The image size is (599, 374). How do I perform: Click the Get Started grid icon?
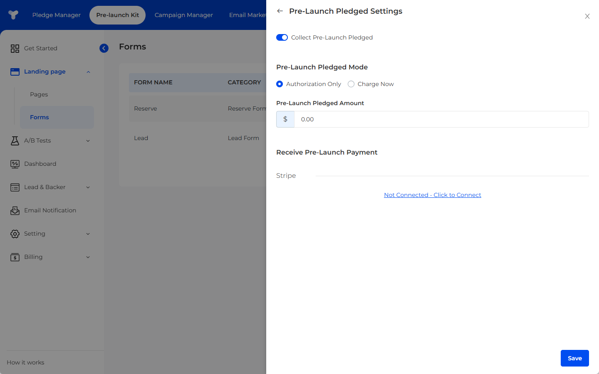(x=15, y=49)
